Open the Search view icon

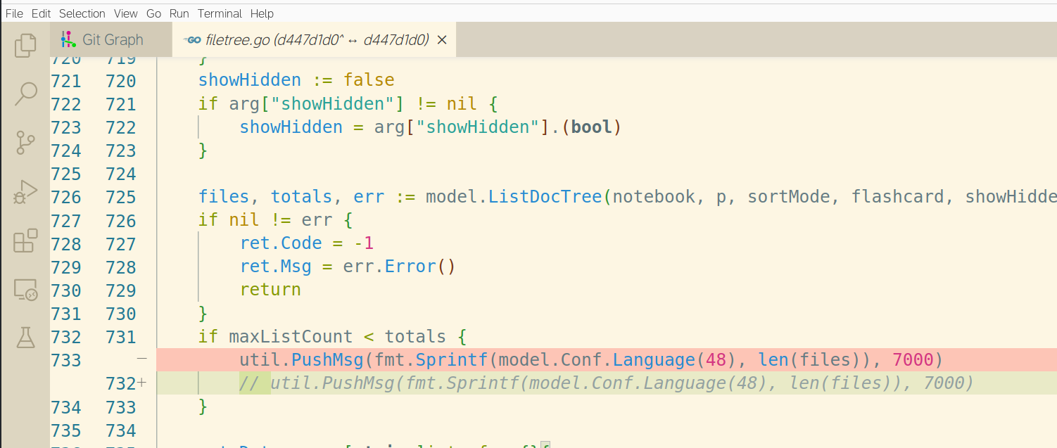[25, 94]
